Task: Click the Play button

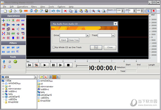Action: point(45,65)
